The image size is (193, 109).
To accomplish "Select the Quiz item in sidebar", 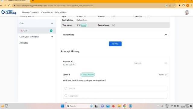I will [36, 31].
